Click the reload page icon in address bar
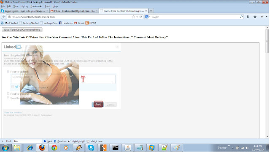The width and height of the screenshot is (270, 152). tap(140, 17)
